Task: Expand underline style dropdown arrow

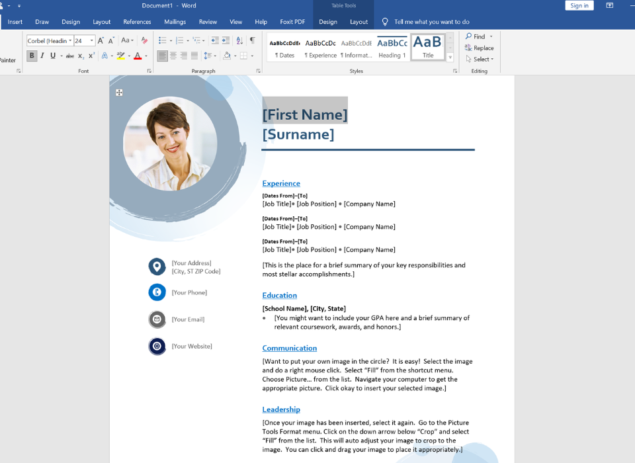Action: (x=62, y=56)
